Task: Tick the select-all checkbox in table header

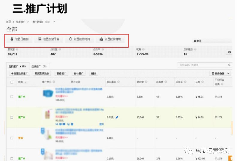Action: [x=12, y=82]
